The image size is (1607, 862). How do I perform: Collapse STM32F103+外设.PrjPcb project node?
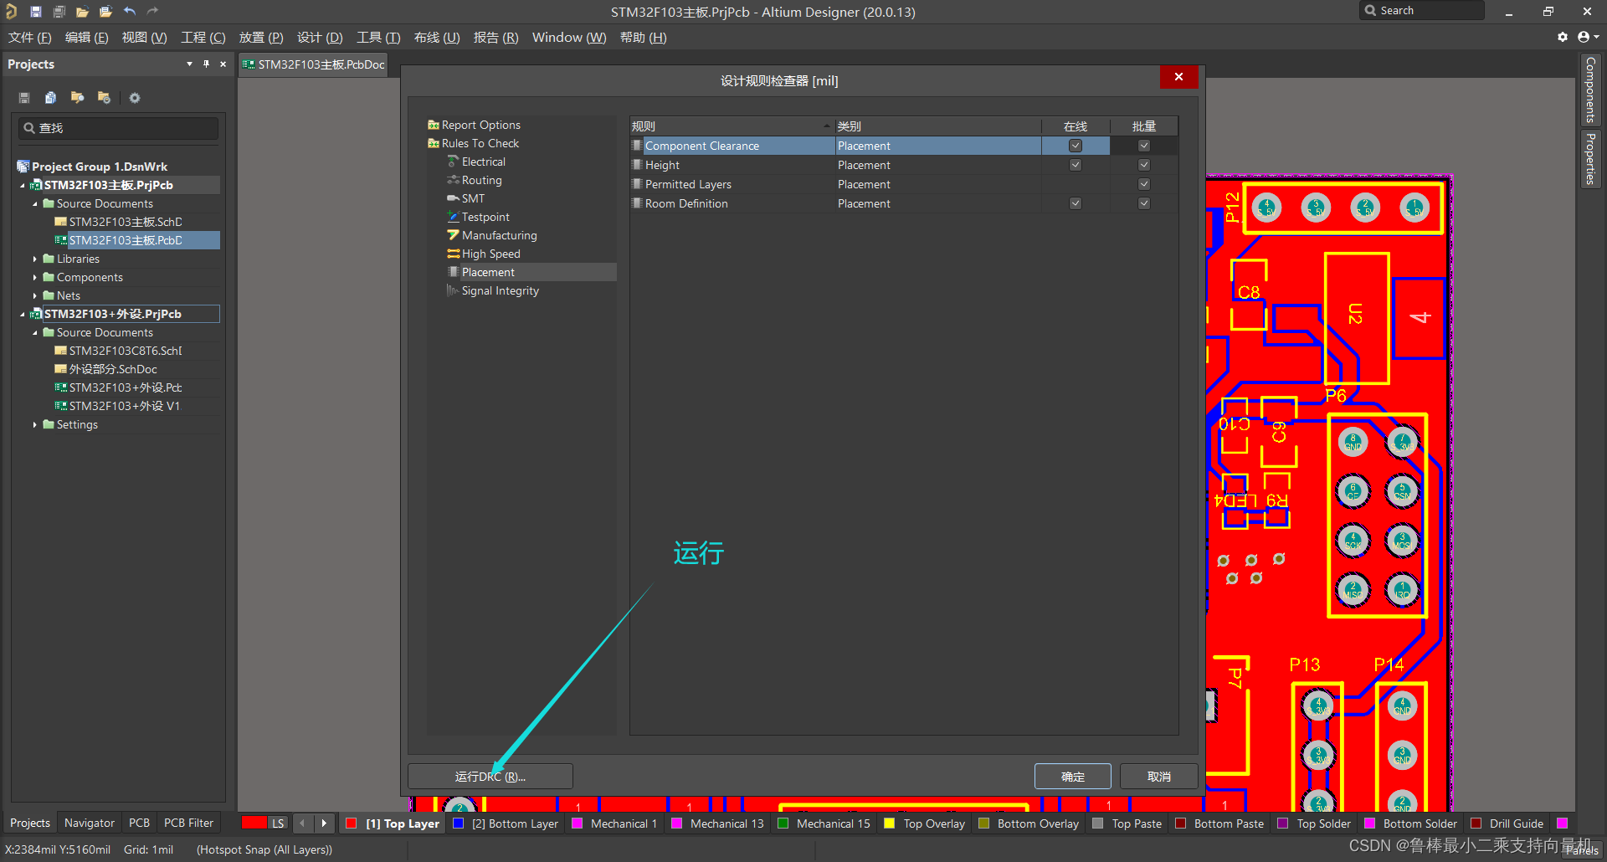pos(23,314)
